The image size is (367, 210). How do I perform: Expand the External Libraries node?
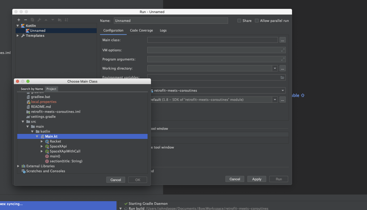[x=18, y=166]
